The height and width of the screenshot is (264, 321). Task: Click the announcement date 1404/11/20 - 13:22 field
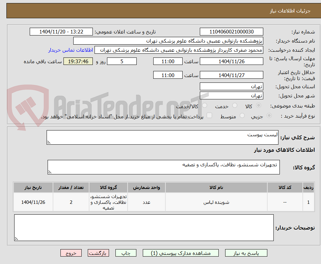point(61,32)
